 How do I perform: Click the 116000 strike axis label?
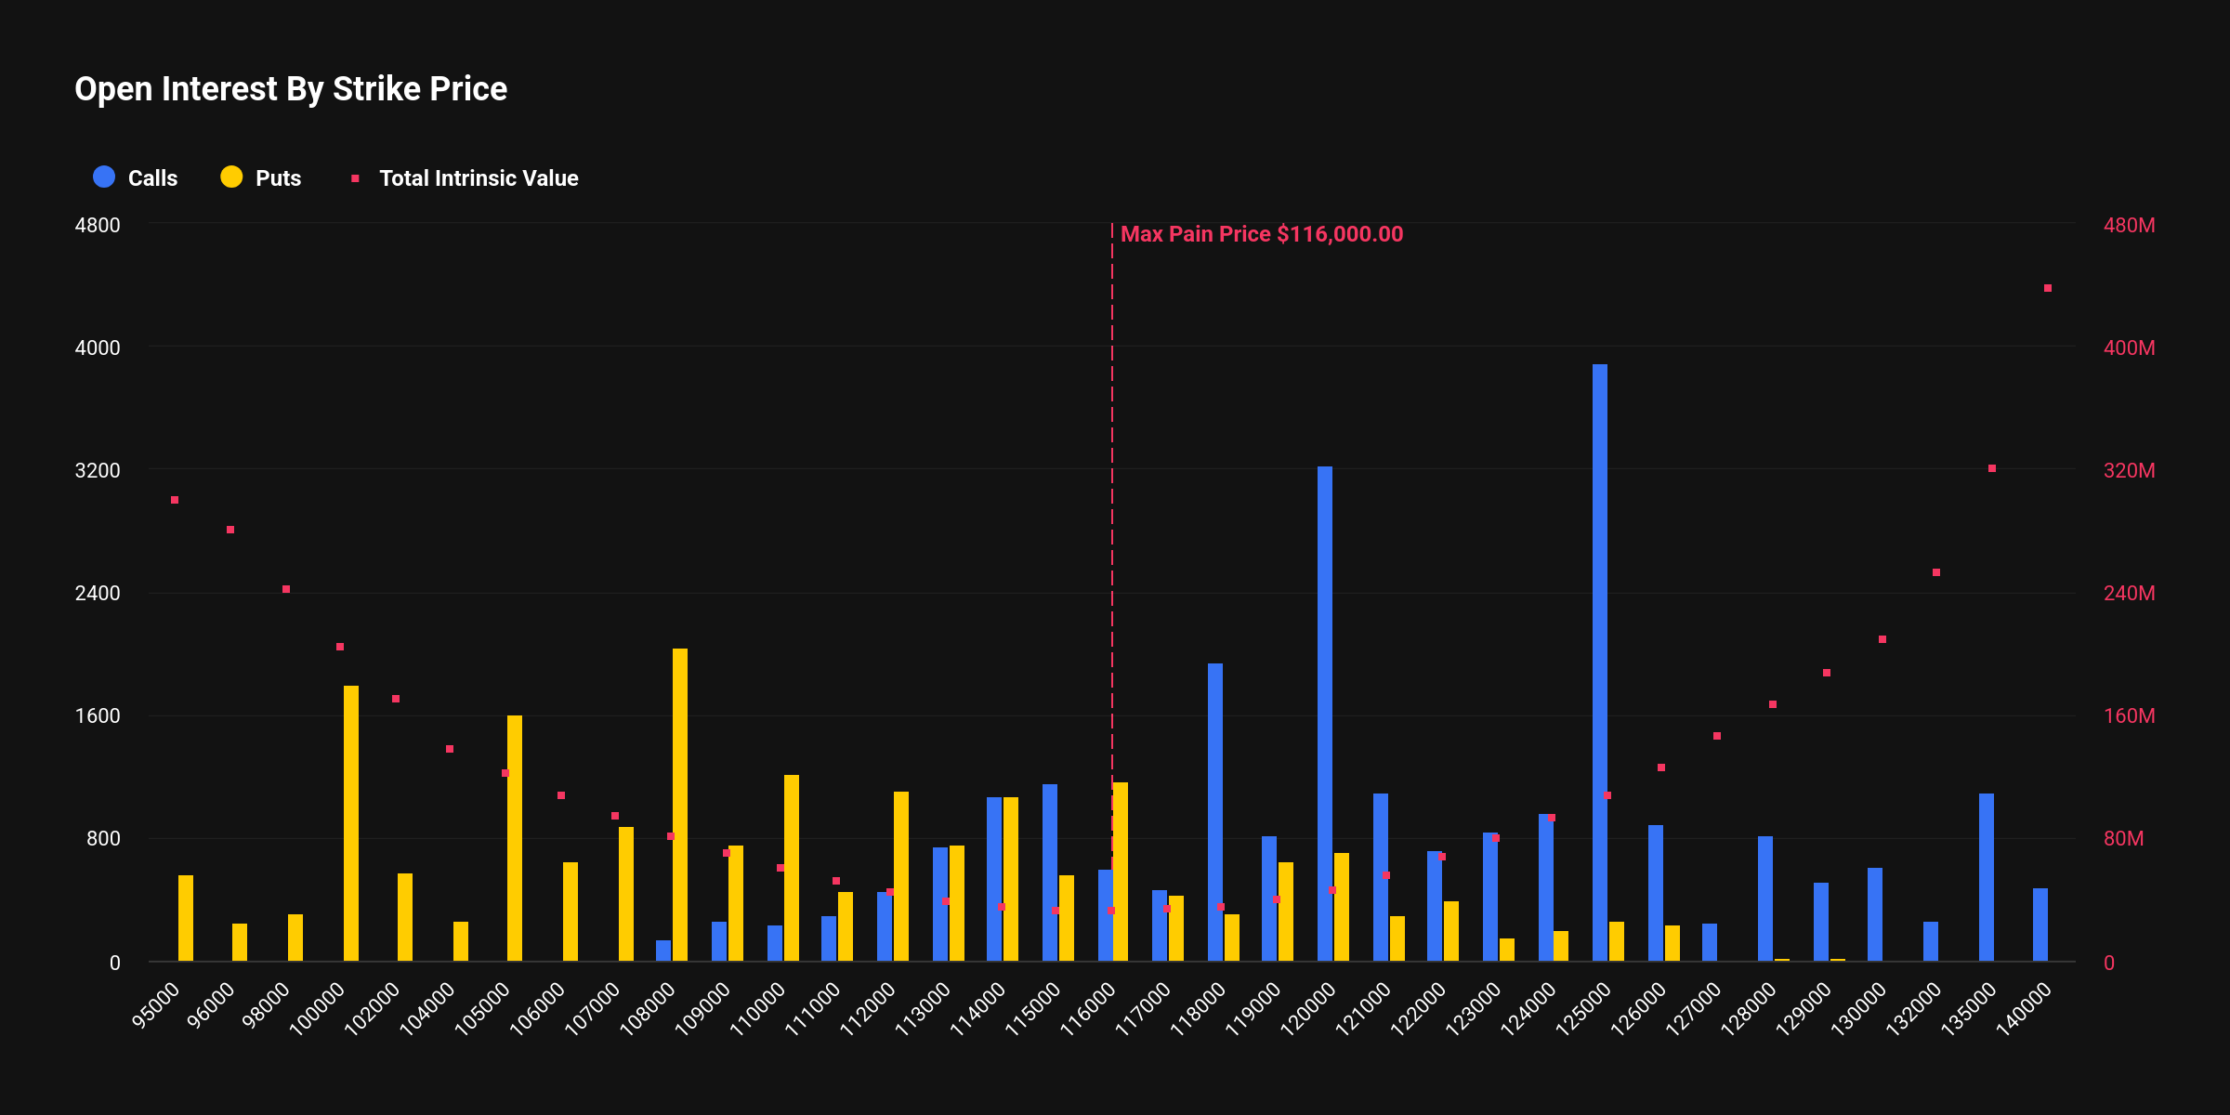coord(1089,1009)
